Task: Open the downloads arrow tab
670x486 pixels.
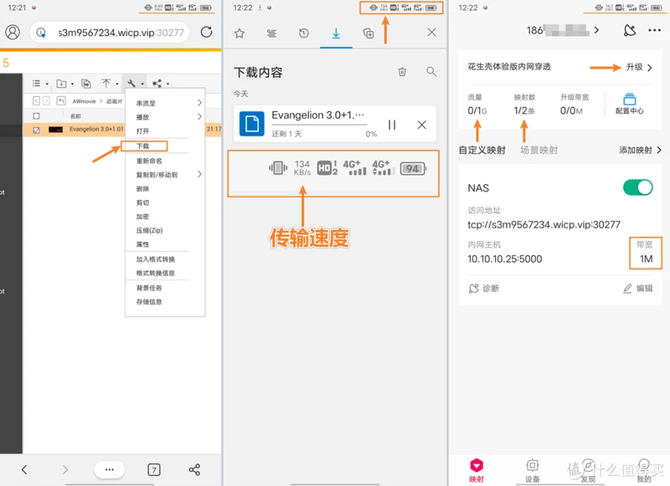Action: [337, 33]
